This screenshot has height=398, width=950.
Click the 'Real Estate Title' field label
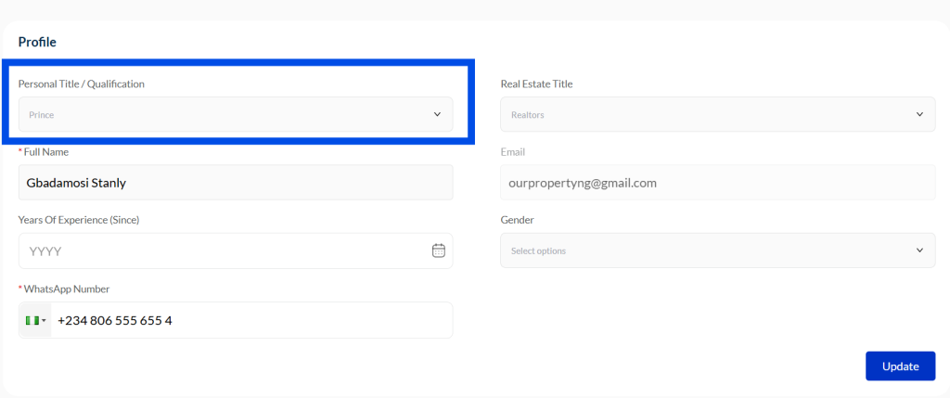tap(536, 83)
